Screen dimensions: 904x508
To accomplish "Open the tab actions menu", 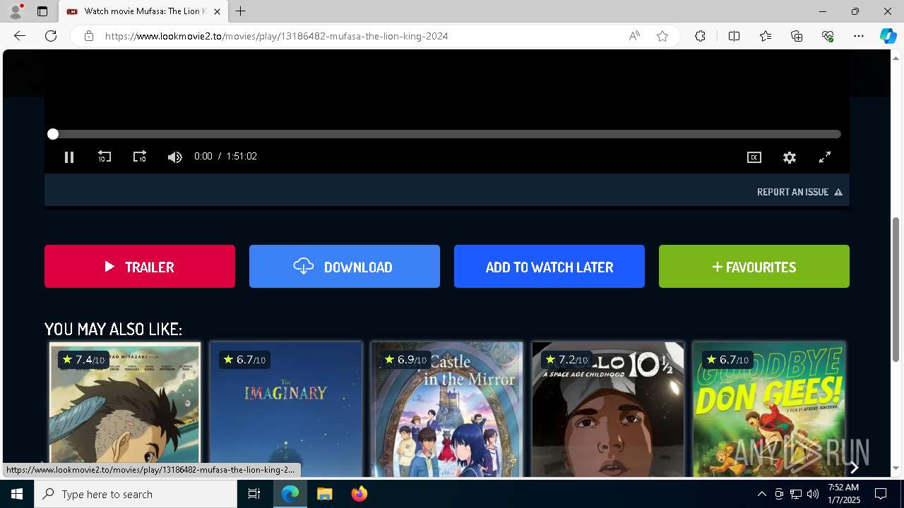I will click(x=42, y=11).
